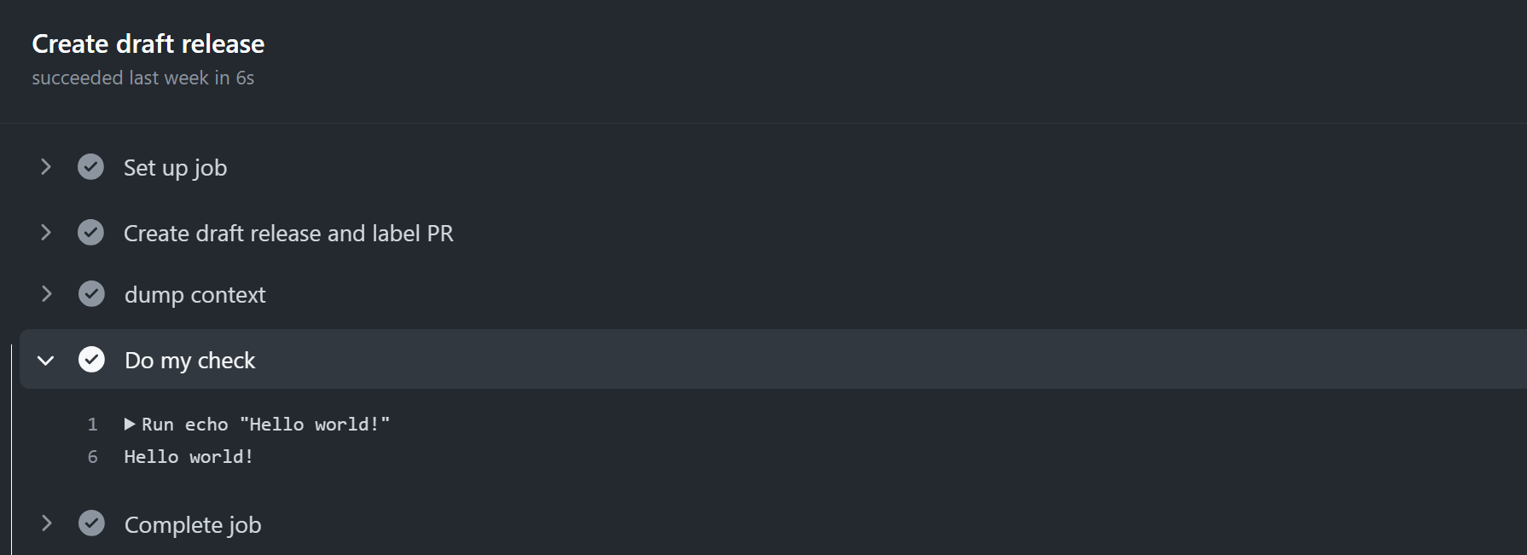Collapse the Do my check step output
Screen dimensions: 1527x555
tap(45, 360)
